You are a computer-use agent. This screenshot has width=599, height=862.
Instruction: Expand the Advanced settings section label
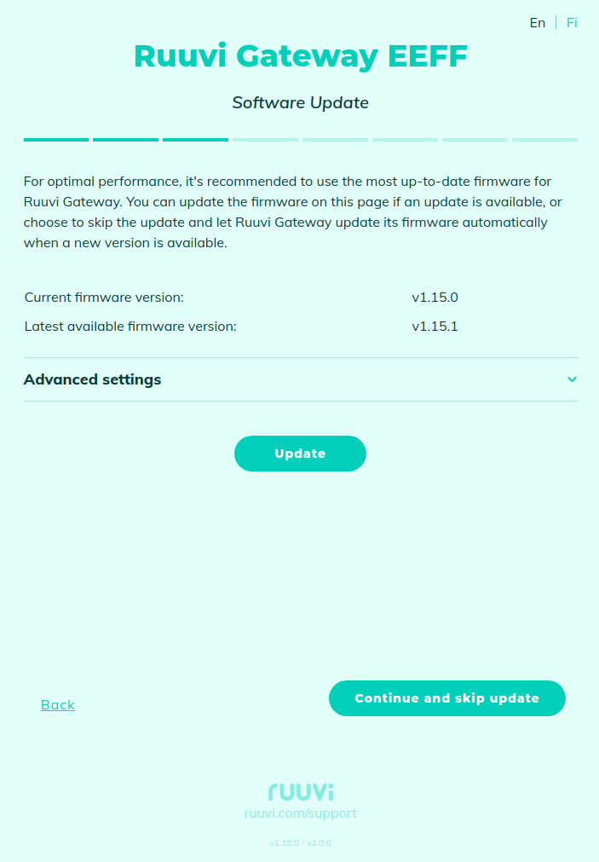click(92, 379)
